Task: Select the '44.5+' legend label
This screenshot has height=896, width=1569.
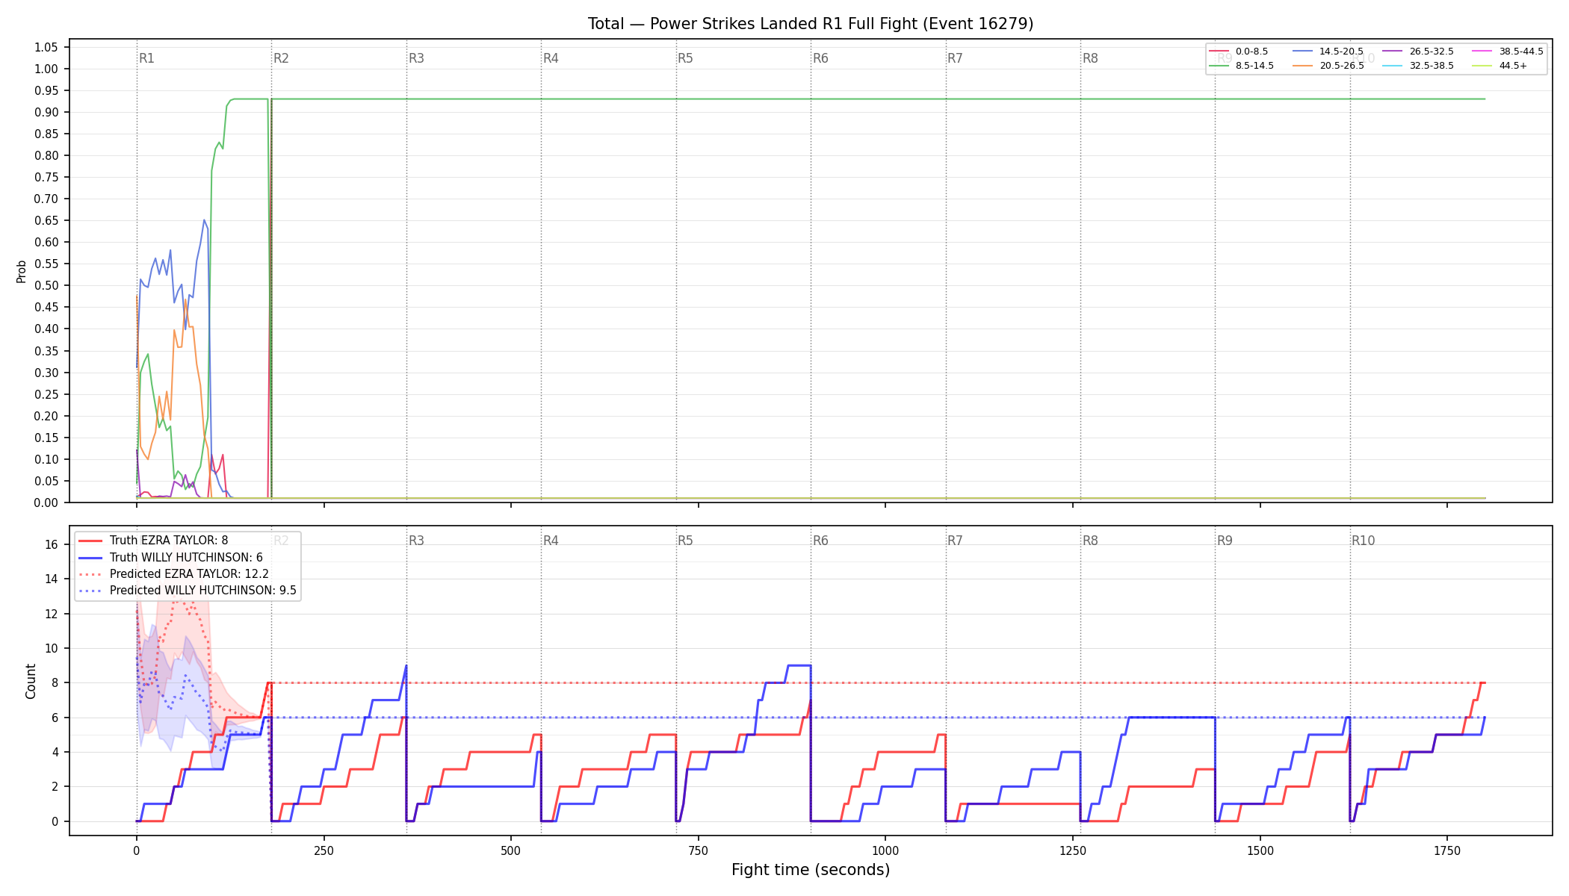Action: 1513,66
